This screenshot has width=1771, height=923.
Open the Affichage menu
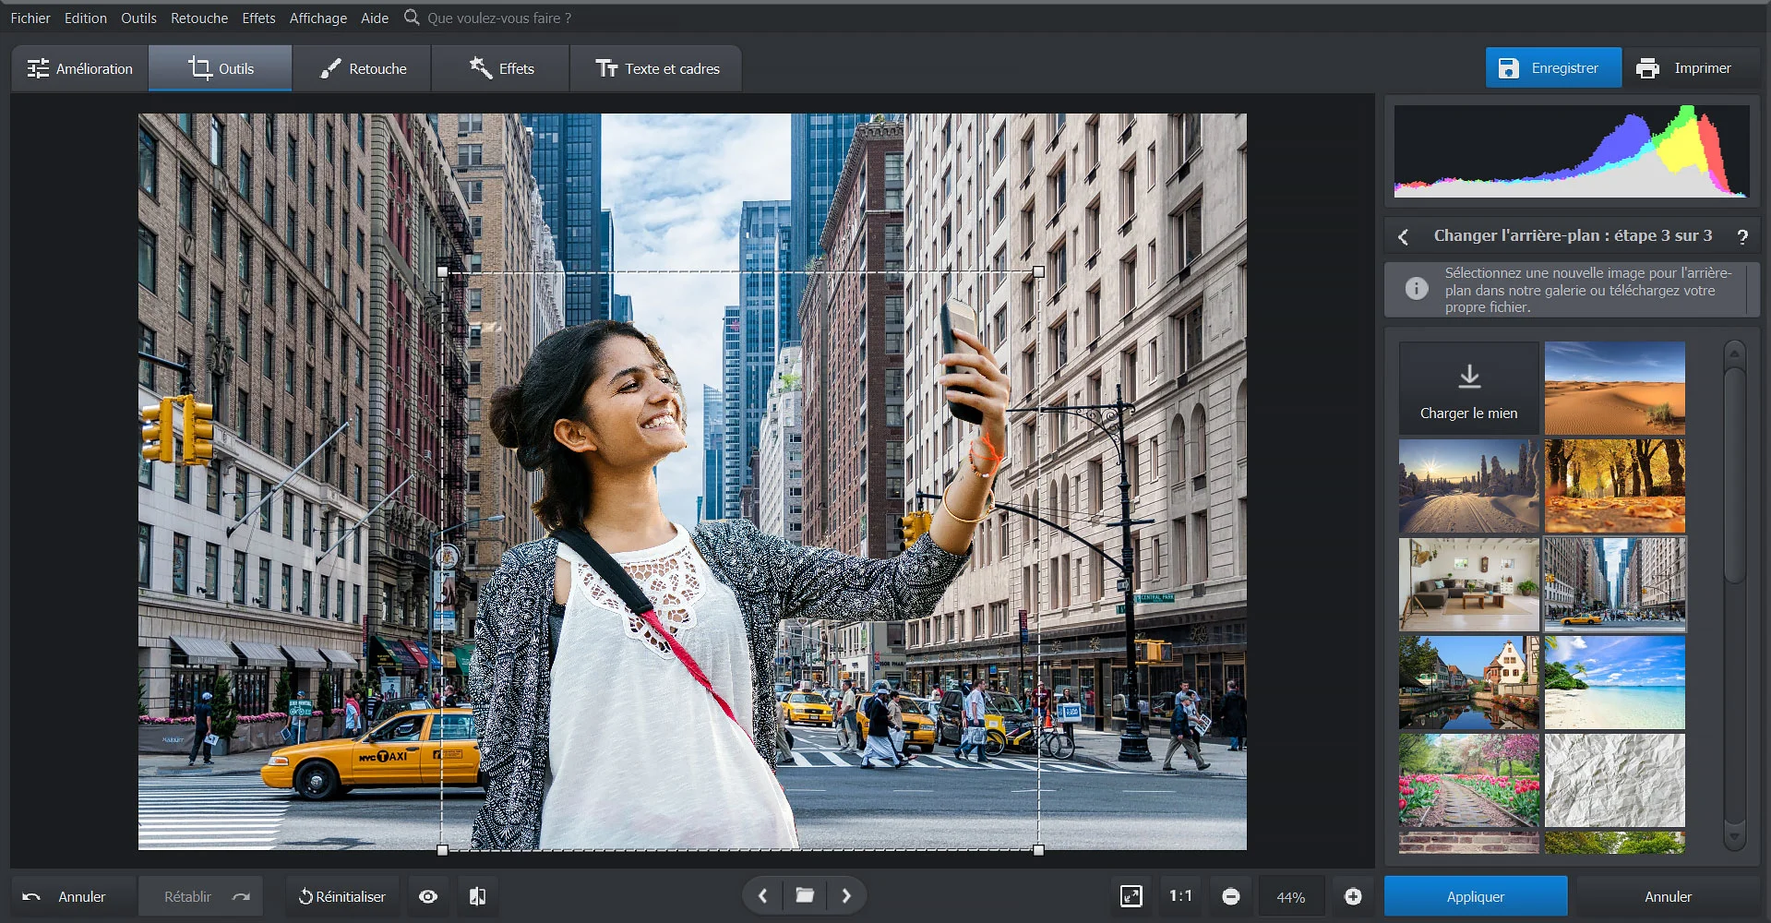point(318,18)
